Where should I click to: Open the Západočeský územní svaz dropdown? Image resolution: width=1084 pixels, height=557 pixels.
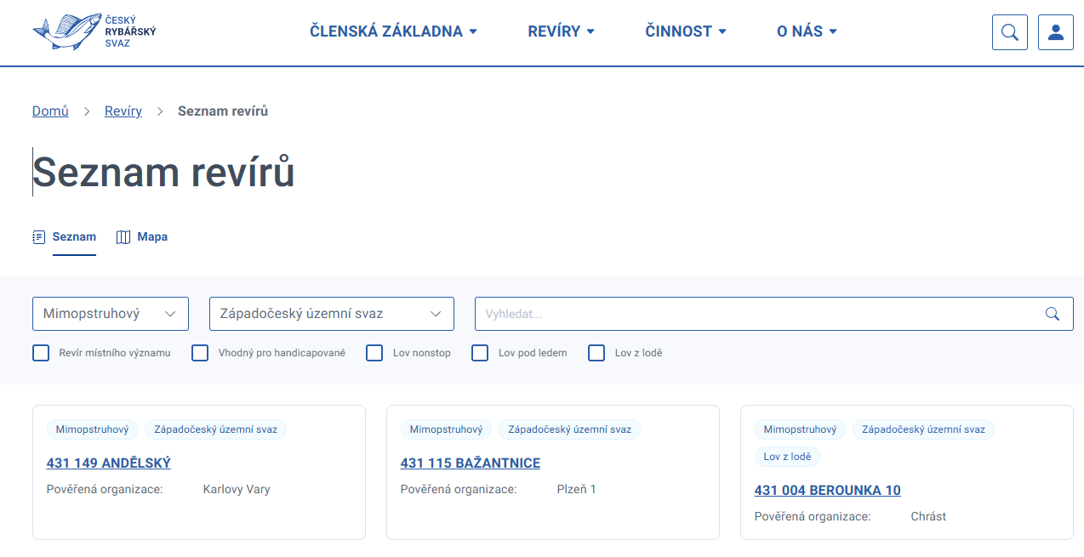[331, 314]
